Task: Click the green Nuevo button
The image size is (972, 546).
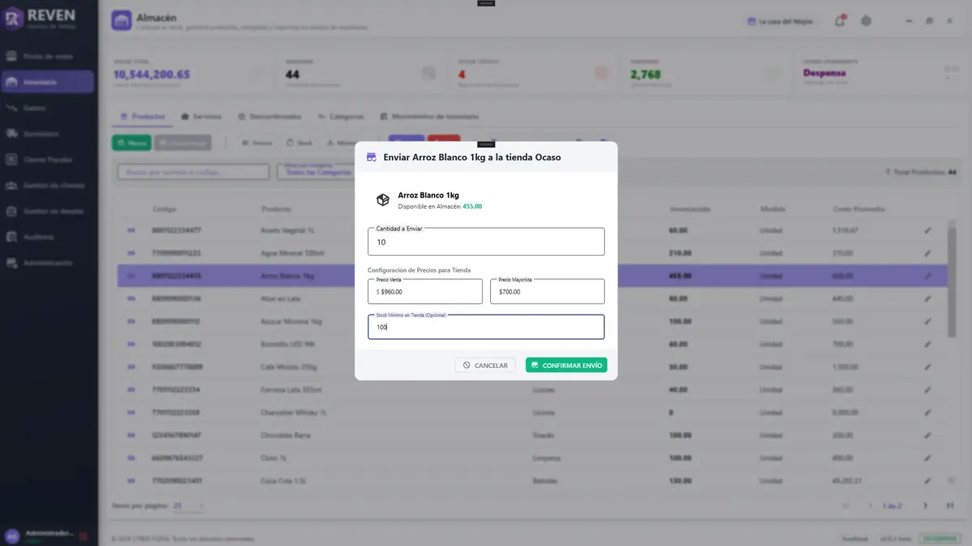Action: tap(131, 143)
